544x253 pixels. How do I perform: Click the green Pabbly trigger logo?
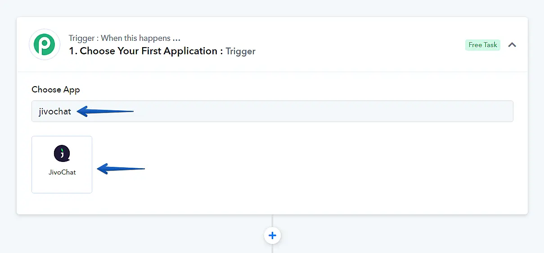coord(45,44)
